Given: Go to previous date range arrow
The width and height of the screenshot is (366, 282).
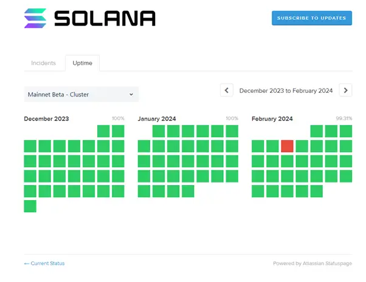Looking at the screenshot, I should pyautogui.click(x=227, y=90).
